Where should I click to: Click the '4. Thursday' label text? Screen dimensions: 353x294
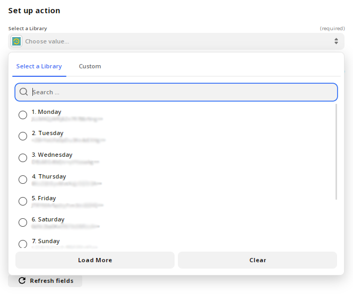point(49,176)
